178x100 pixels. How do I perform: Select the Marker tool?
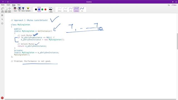[x=23, y=9]
